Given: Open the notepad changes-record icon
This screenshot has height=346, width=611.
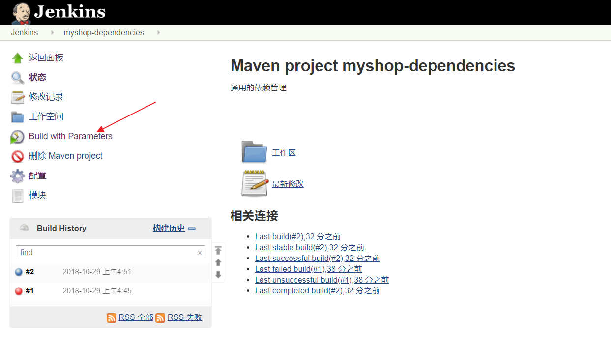Looking at the screenshot, I should (18, 97).
